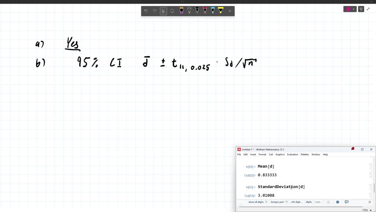
Task: Open the speech bubble feedback icon
Action: tap(346, 202)
